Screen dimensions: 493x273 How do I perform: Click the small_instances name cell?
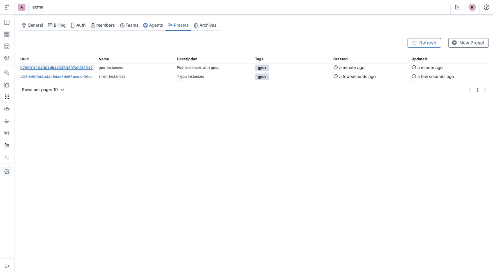click(112, 77)
